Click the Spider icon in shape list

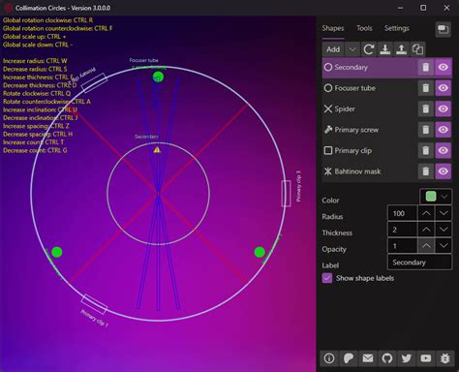tap(328, 108)
